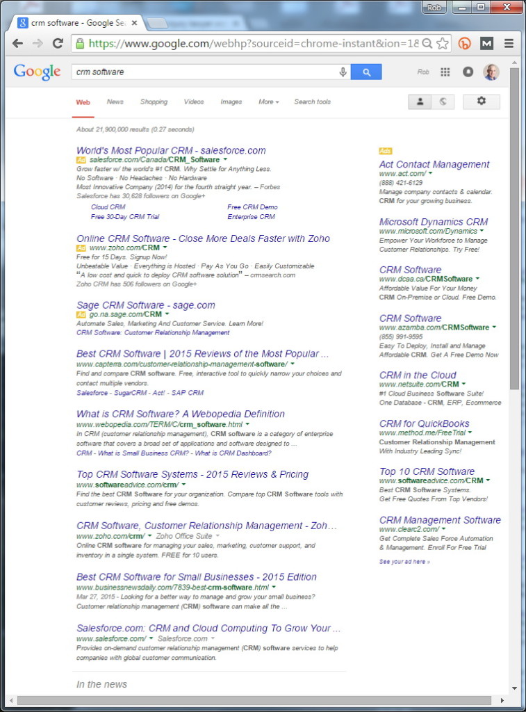Start voice search with microphone icon
This screenshot has height=712, width=526.
[x=343, y=72]
